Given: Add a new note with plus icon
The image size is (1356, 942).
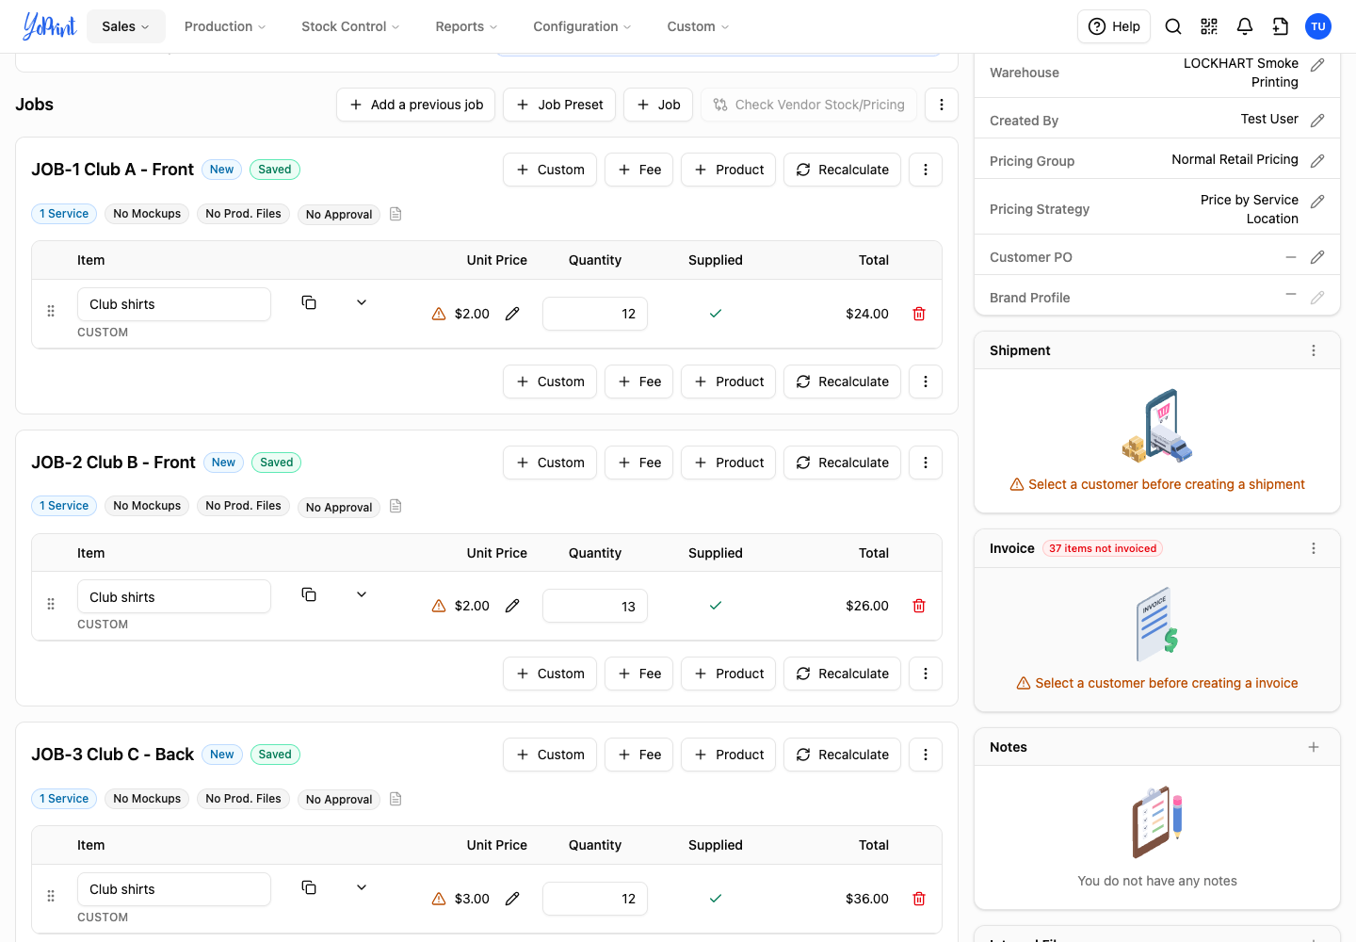Looking at the screenshot, I should (1314, 747).
